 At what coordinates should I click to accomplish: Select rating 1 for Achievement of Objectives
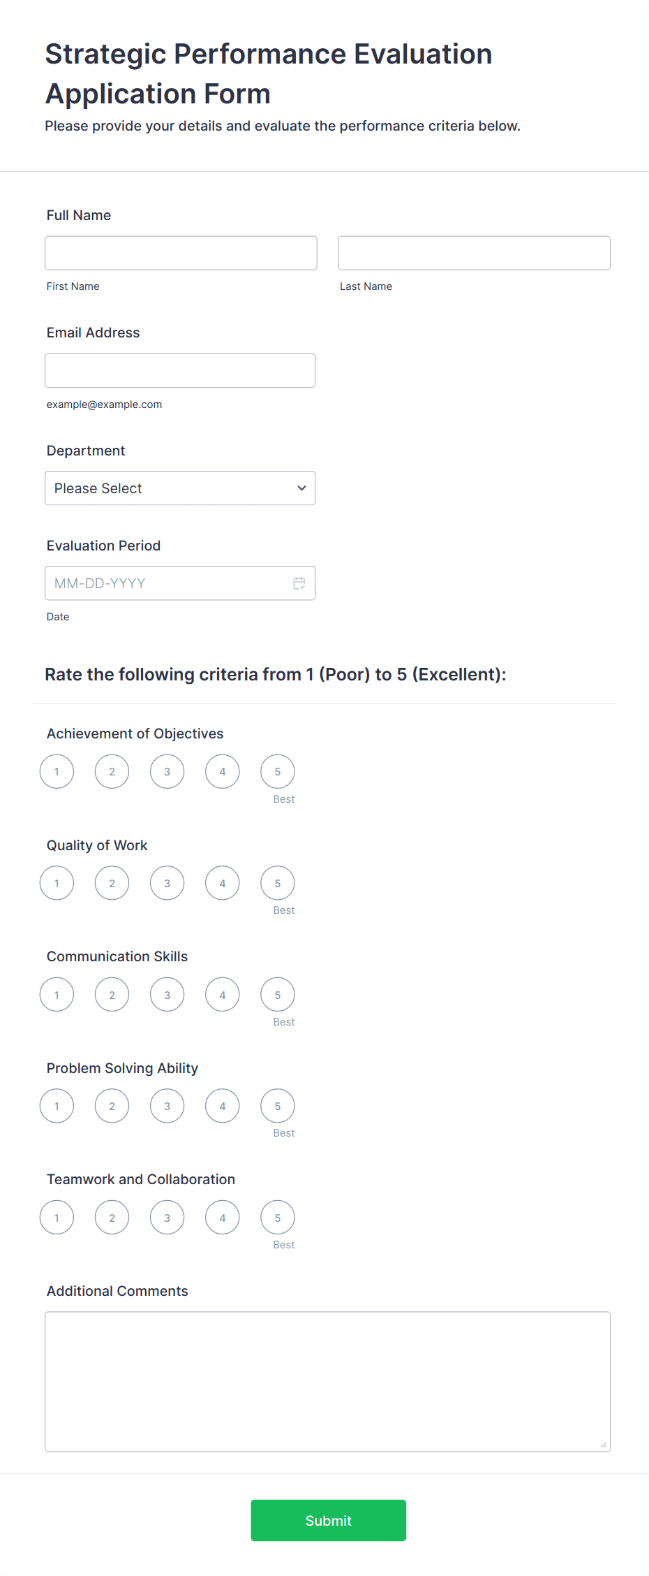point(57,772)
